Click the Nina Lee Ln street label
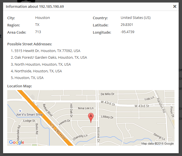 point(86,108)
